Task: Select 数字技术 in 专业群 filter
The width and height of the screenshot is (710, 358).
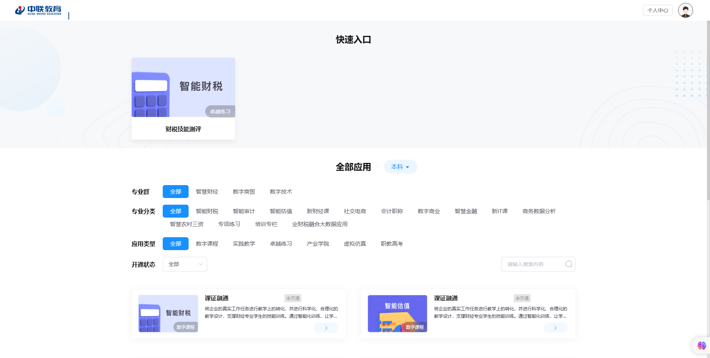Action: 281,192
